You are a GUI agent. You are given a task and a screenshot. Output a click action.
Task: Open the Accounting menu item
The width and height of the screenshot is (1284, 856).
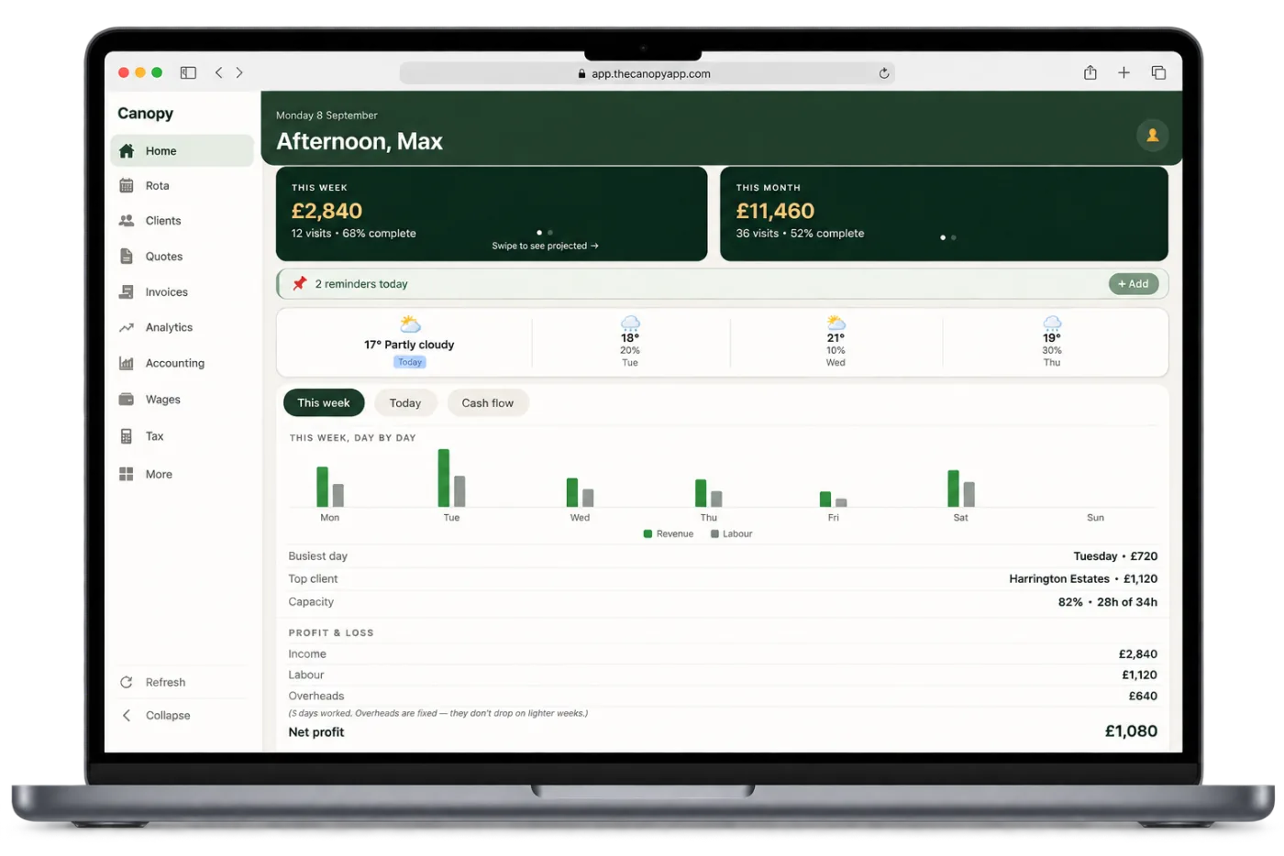[182, 364]
